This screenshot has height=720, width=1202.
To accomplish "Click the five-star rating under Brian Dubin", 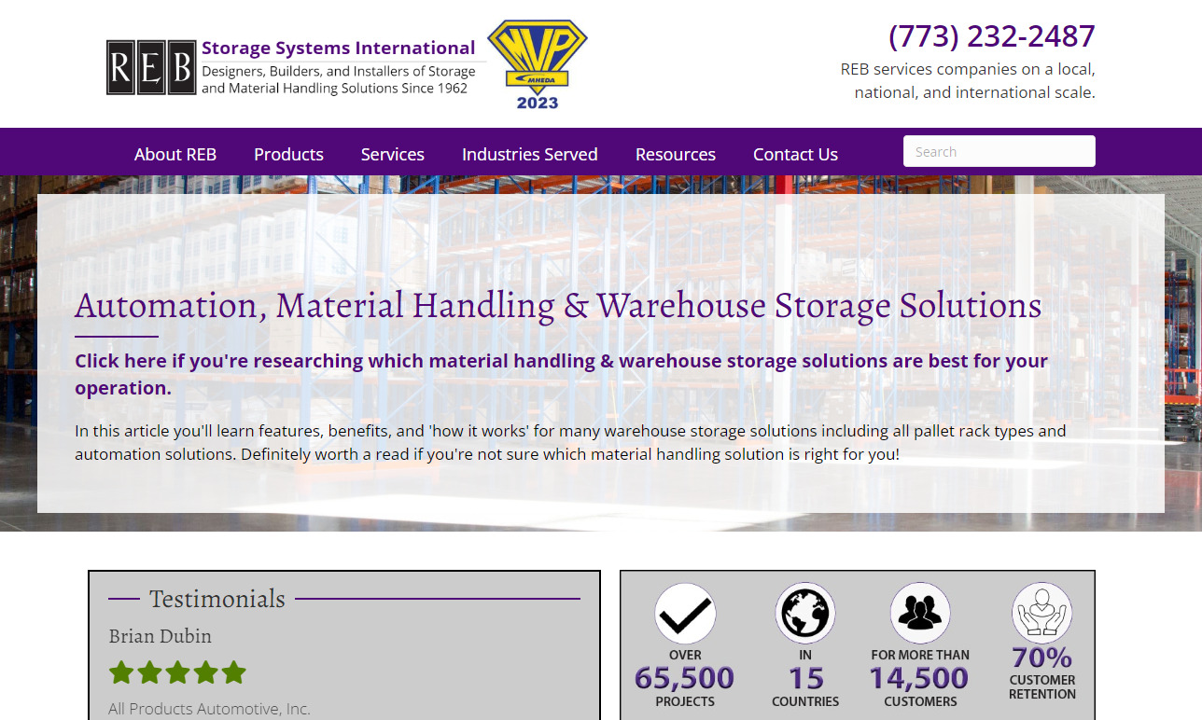I will 176,672.
